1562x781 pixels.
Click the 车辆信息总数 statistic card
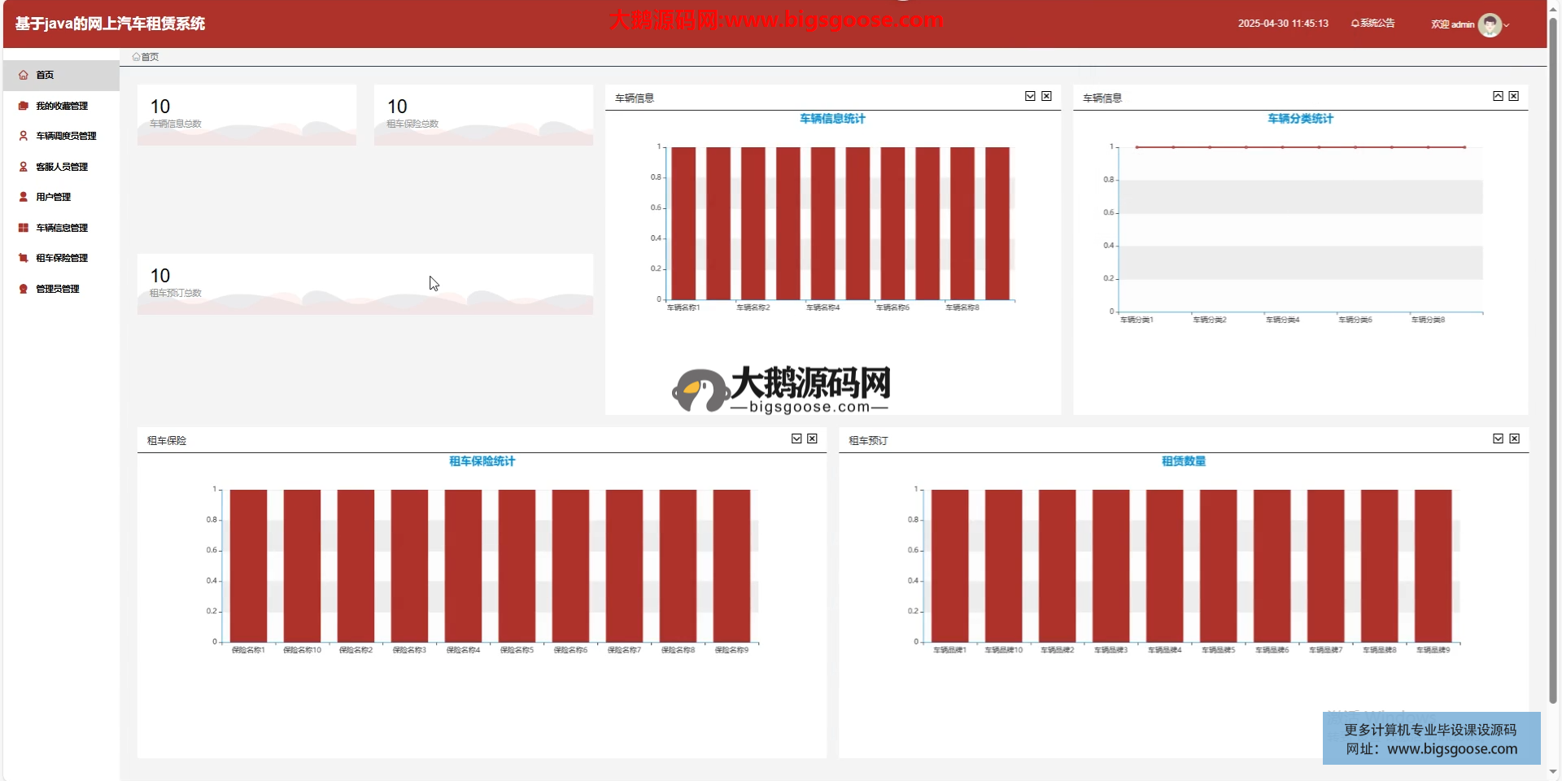(247, 115)
